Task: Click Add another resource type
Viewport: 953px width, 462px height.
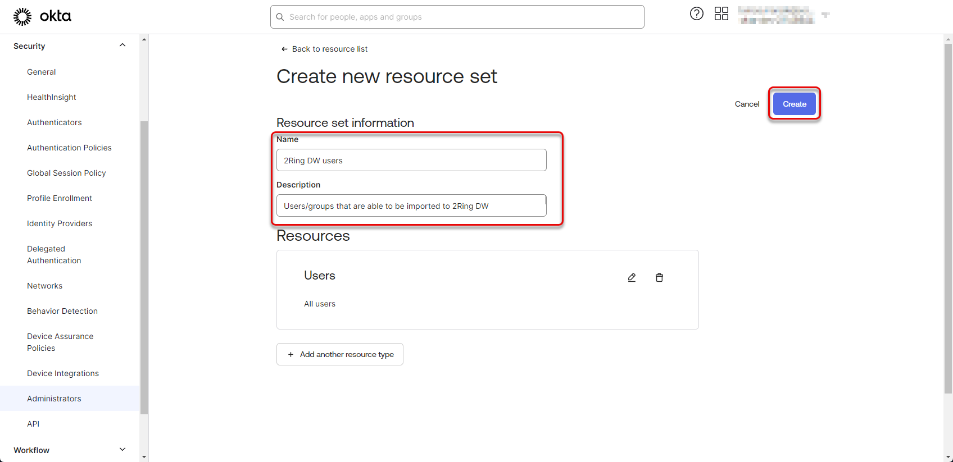Action: [340, 354]
